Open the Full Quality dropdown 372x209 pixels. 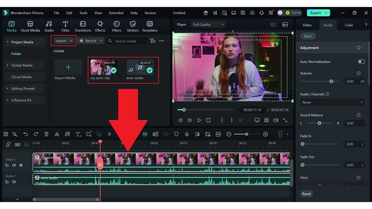coord(208,25)
